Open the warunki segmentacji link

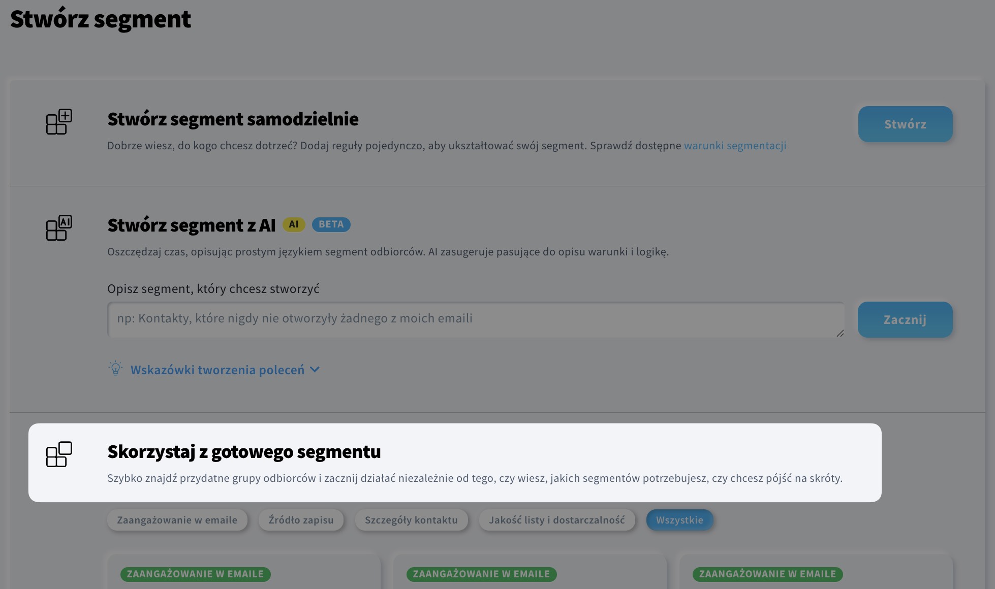[x=735, y=145]
